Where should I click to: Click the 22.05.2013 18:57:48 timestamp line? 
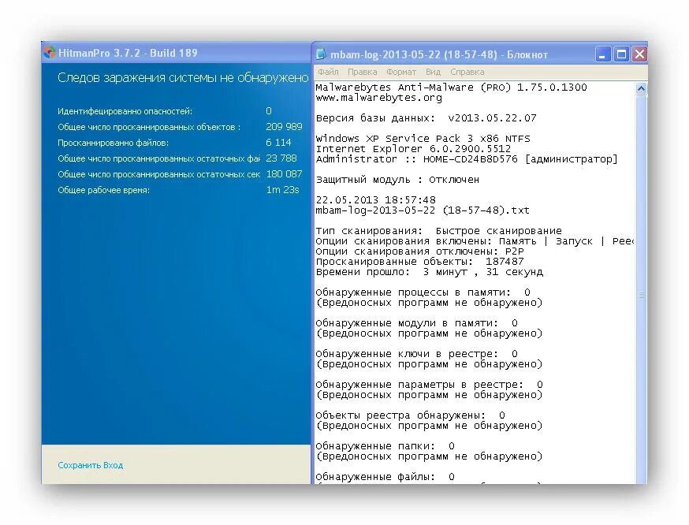point(376,200)
